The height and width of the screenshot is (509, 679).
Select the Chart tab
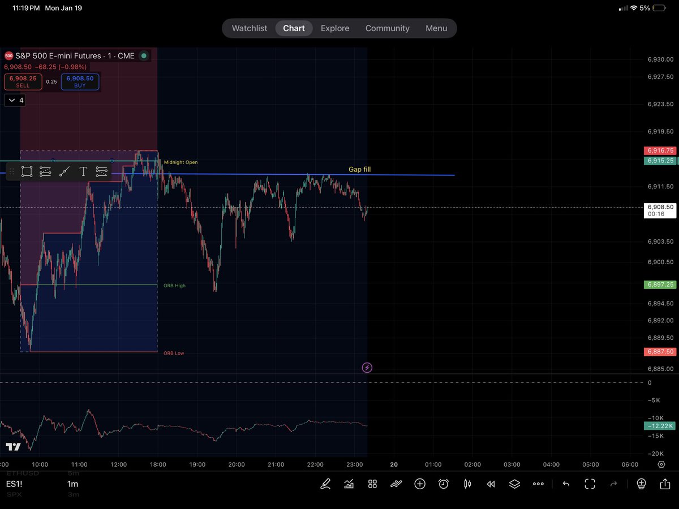click(294, 28)
